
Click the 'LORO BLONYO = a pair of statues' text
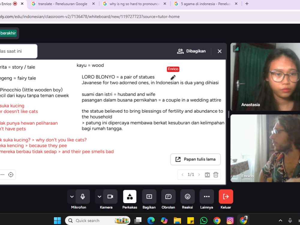(x=118, y=77)
